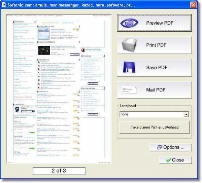Click the Options windows icon
202x183 pixels.
pos(159,147)
